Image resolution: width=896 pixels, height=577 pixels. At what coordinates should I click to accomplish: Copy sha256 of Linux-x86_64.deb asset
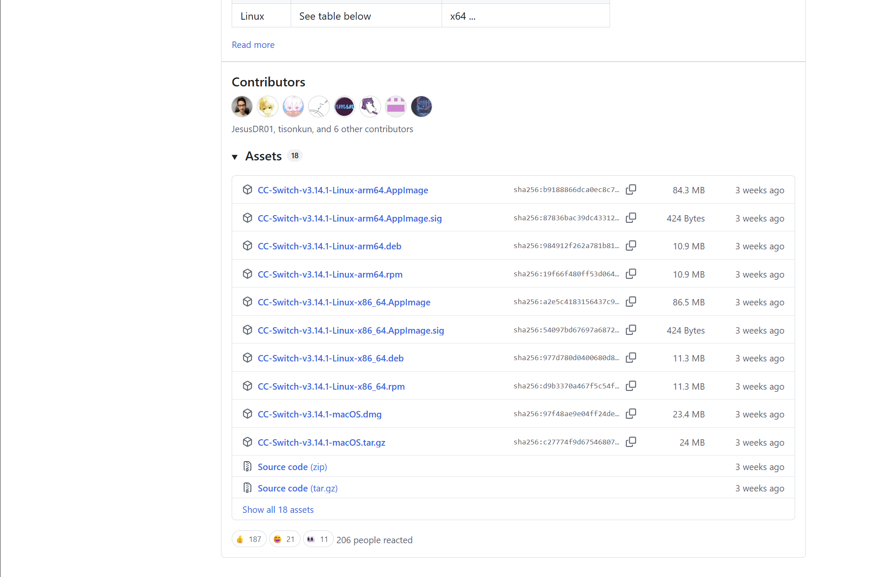coord(631,358)
